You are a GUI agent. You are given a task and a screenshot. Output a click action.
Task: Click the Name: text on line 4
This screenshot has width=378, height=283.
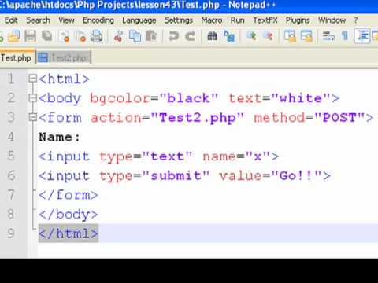click(59, 137)
